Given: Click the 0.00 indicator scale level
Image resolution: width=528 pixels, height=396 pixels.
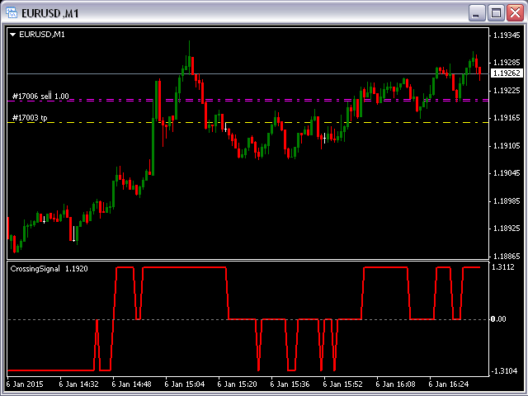Looking at the screenshot, I should [498, 319].
